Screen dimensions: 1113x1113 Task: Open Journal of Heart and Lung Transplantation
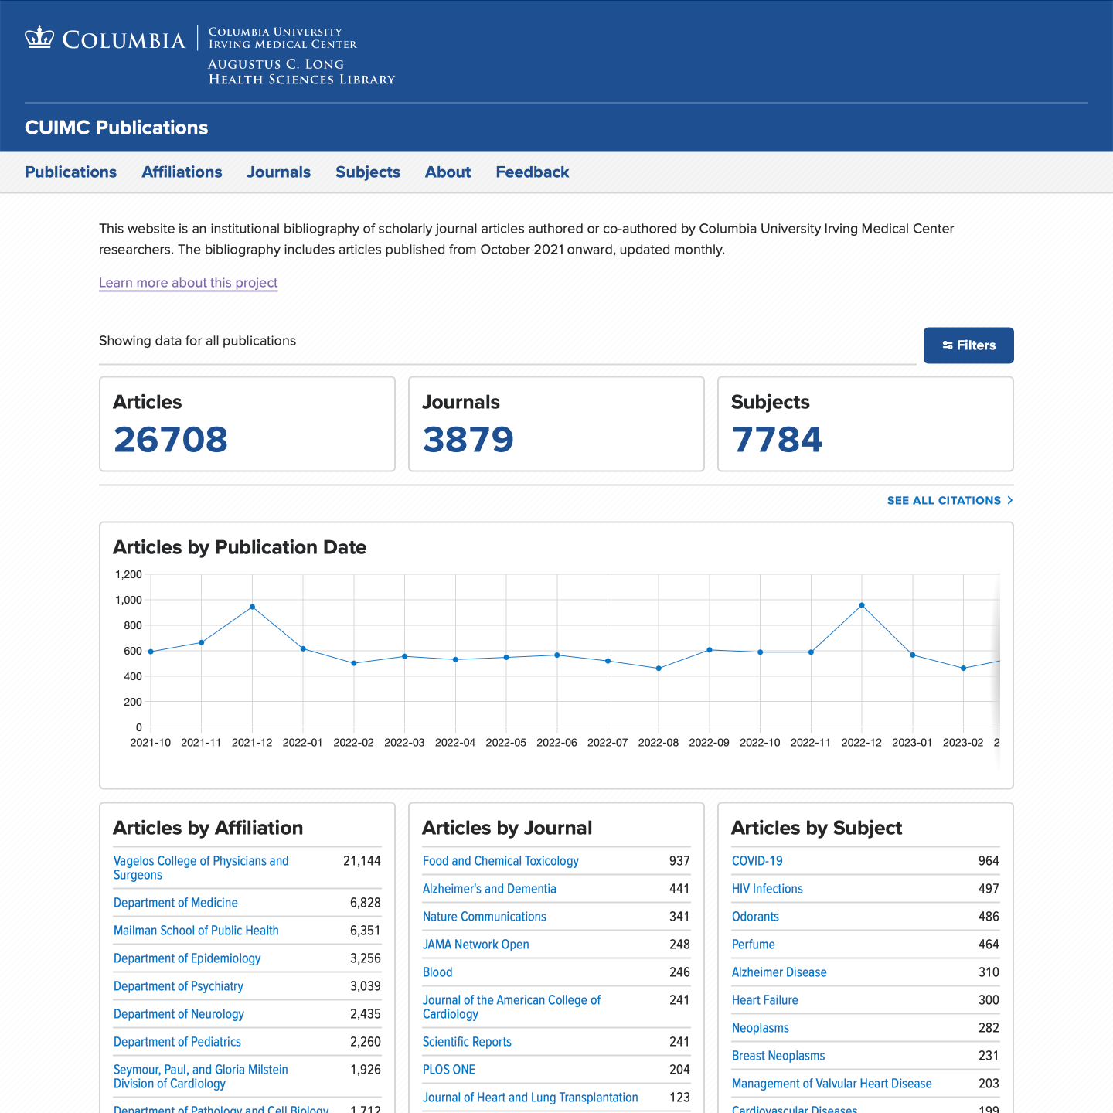tap(530, 1098)
